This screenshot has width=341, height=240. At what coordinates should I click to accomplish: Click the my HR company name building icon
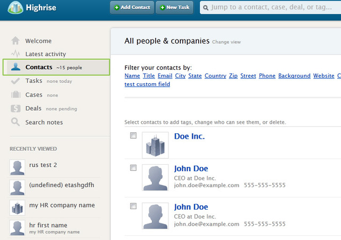17,207
